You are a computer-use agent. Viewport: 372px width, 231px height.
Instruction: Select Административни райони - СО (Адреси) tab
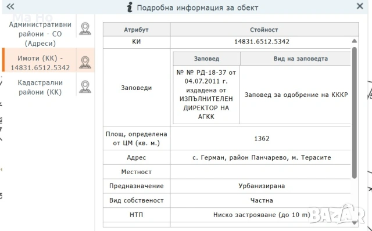(x=40, y=34)
